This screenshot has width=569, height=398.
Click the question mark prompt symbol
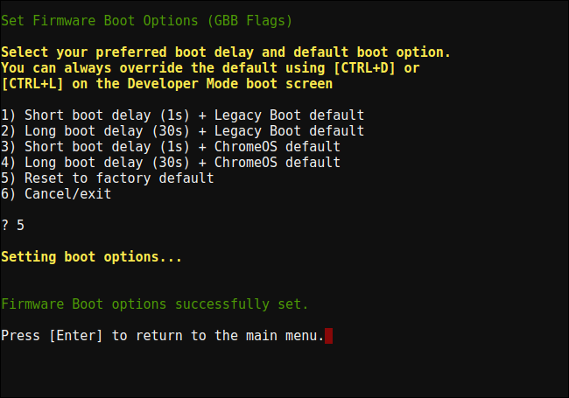click(4, 226)
